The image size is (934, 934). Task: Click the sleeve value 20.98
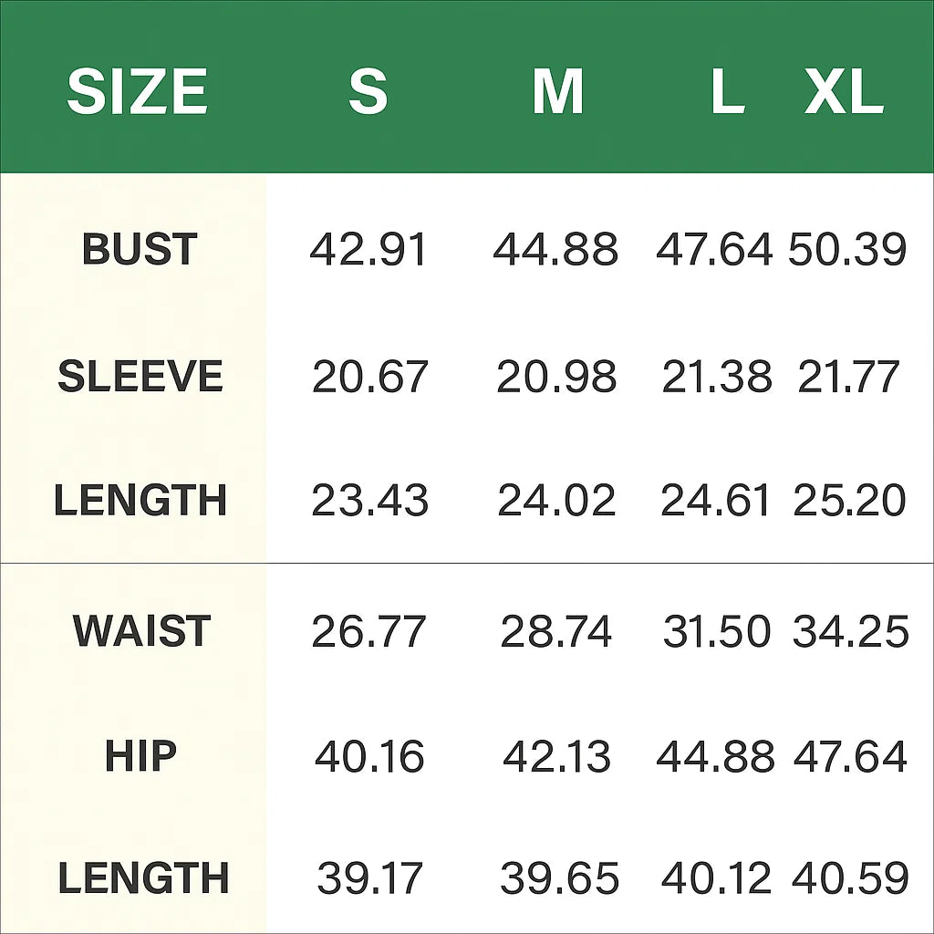tap(556, 377)
